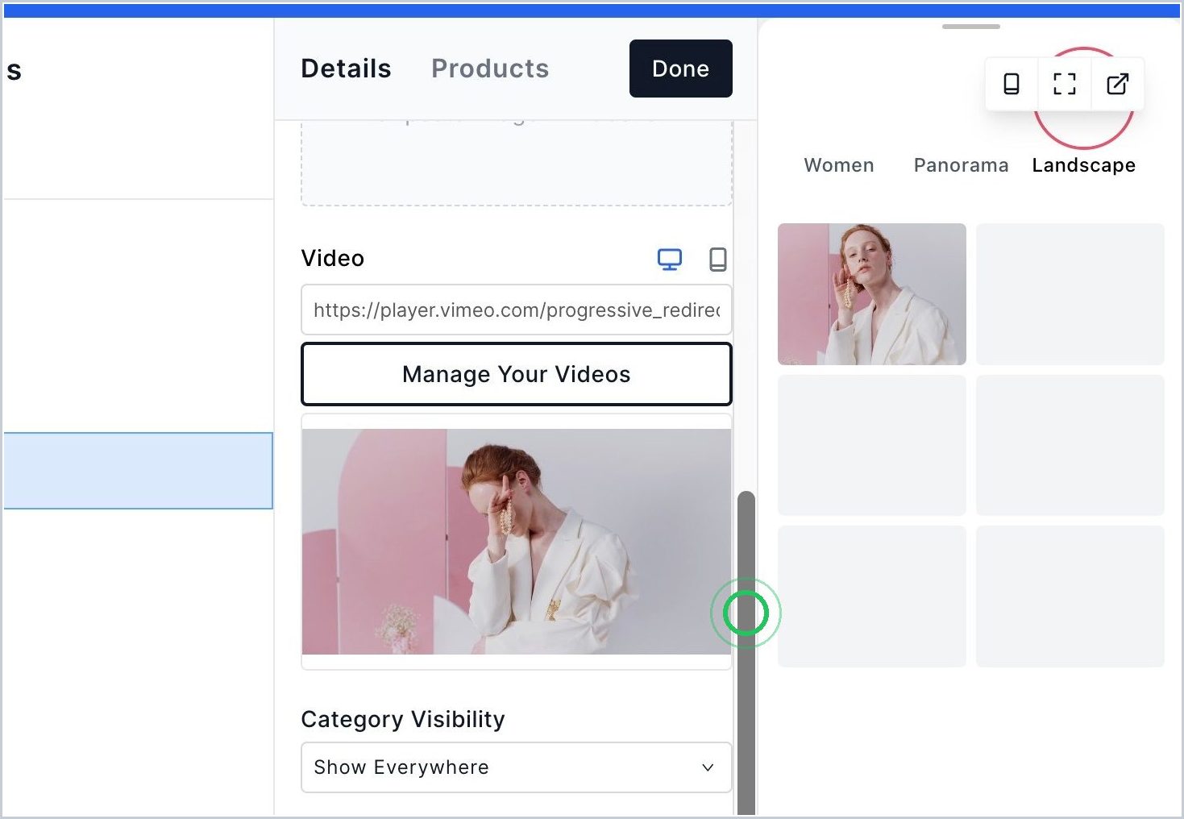The height and width of the screenshot is (819, 1184).
Task: Click the 'Video' section label
Action: [333, 259]
